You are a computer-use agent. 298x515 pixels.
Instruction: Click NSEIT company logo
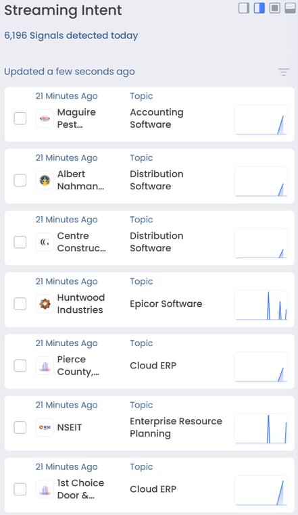click(45, 427)
